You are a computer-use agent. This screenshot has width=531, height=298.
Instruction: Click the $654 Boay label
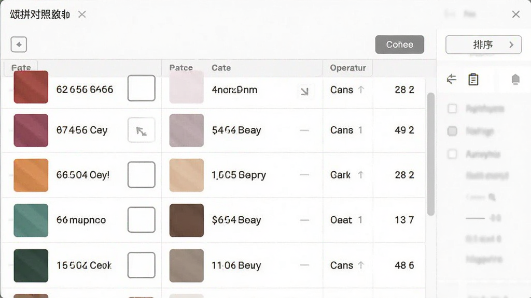pyautogui.click(x=236, y=220)
